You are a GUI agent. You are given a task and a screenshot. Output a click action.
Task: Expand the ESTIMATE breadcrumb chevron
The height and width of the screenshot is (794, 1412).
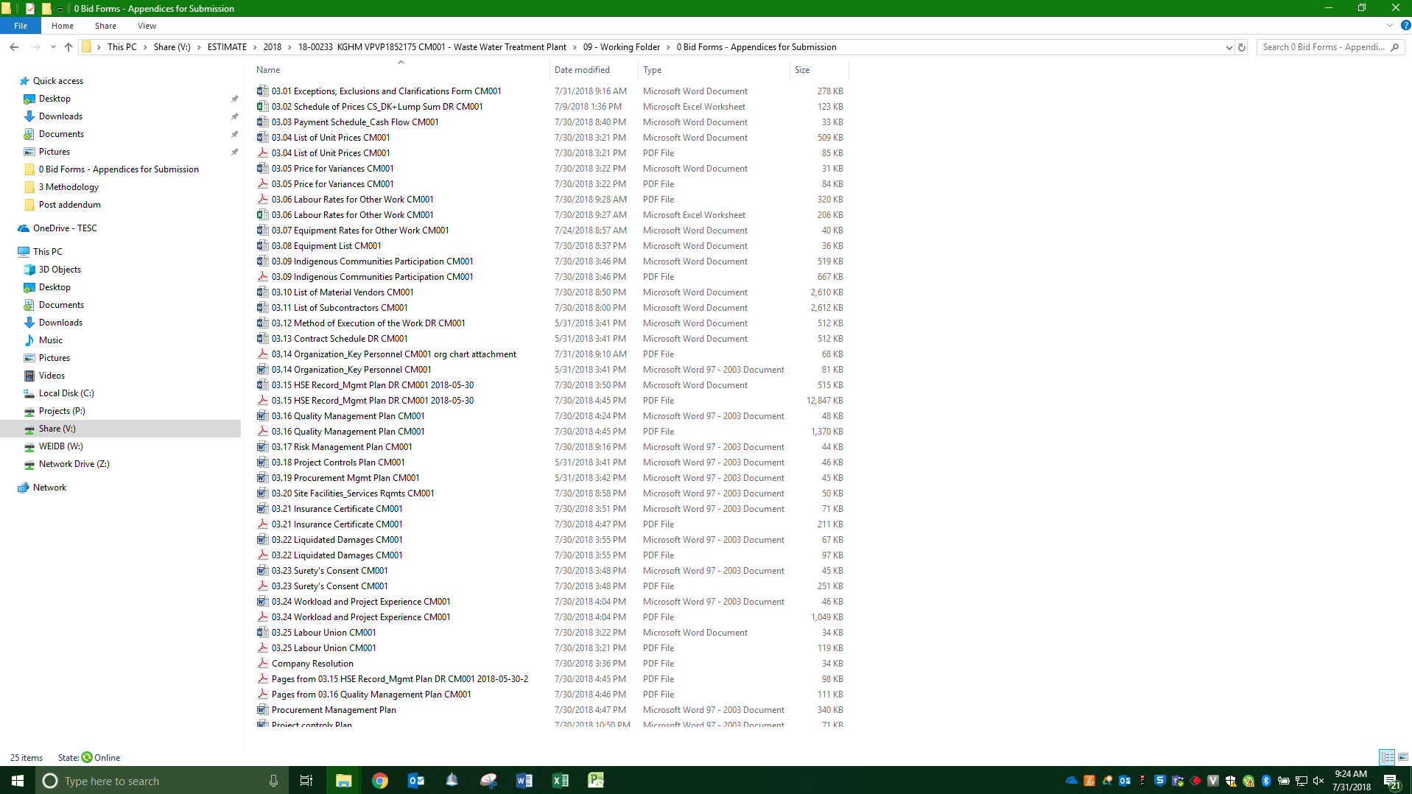click(x=256, y=47)
